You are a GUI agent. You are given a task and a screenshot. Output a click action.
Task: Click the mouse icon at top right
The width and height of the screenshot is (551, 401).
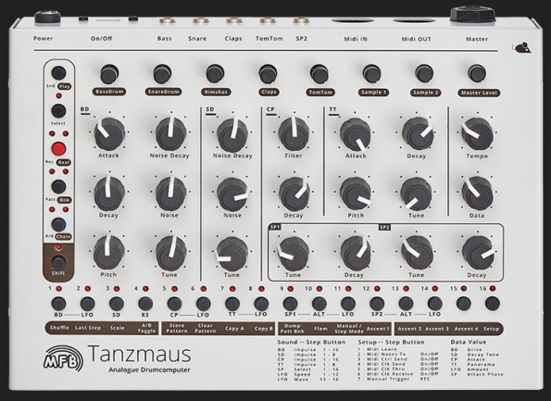[x=521, y=47]
